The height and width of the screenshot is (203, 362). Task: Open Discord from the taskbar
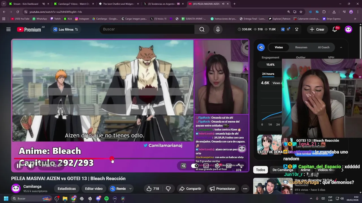click(98, 198)
